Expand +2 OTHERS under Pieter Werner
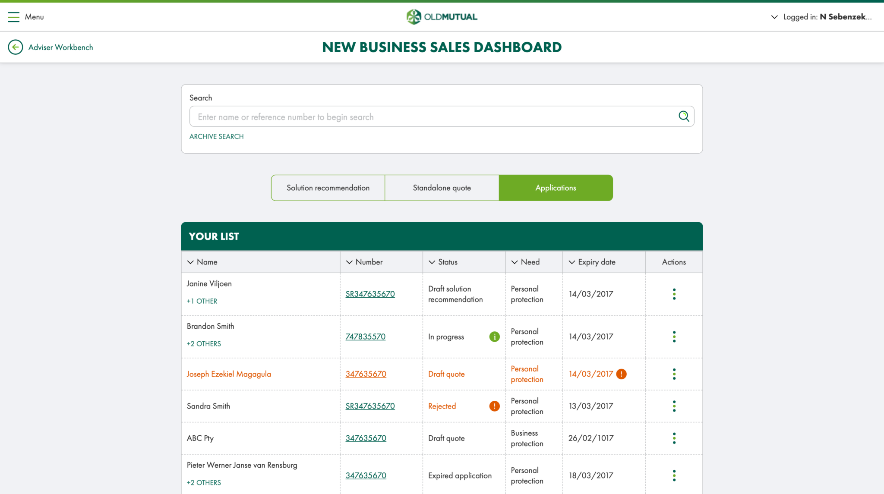 pos(204,483)
